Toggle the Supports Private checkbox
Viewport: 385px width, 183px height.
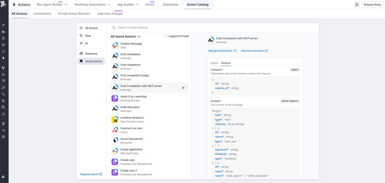[x=166, y=36]
